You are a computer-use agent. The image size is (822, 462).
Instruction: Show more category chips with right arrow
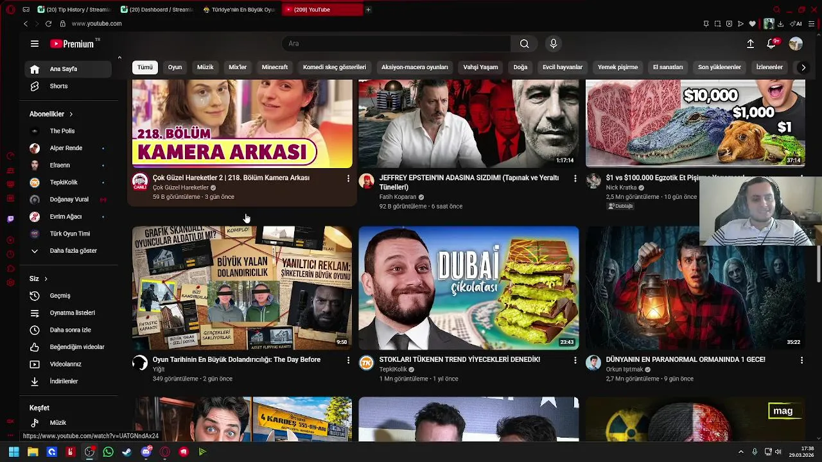803,67
